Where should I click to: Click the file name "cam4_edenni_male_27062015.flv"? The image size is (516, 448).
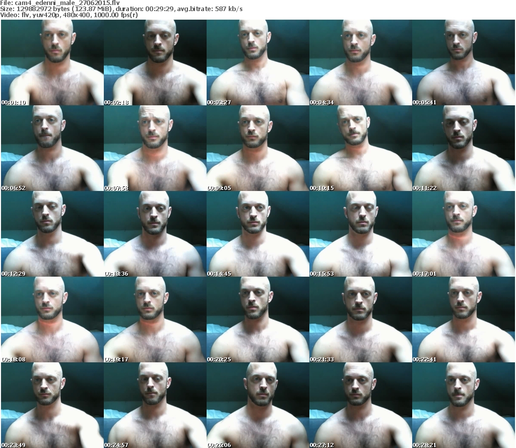click(x=68, y=3)
